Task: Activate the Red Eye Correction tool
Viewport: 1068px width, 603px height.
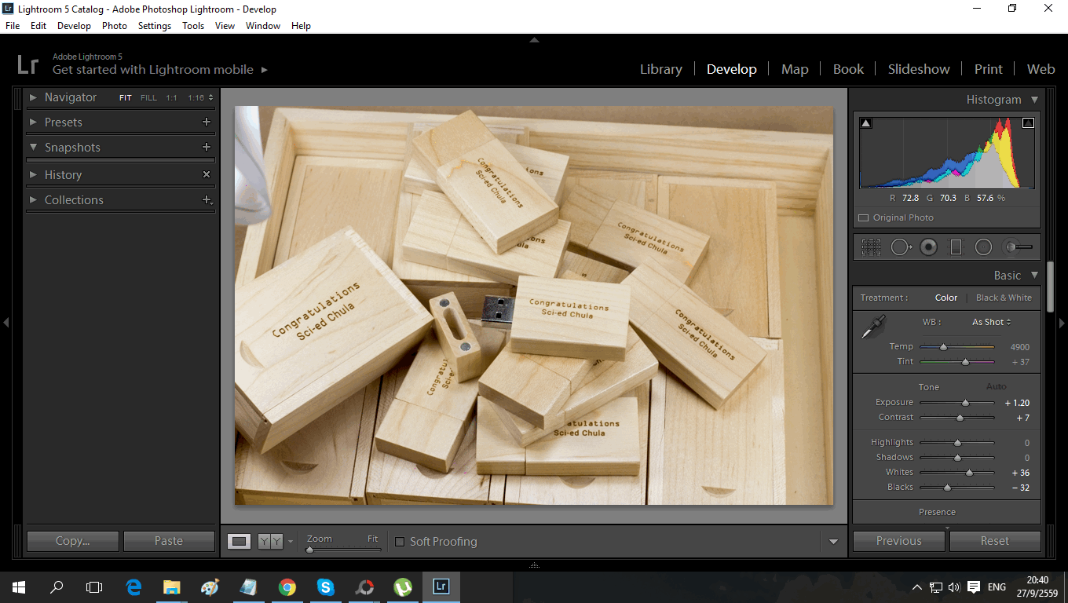Action: 928,247
